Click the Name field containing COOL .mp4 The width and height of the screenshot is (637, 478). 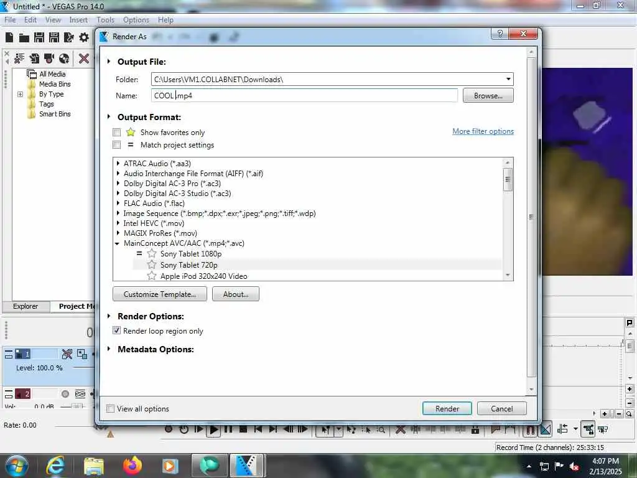coord(304,95)
